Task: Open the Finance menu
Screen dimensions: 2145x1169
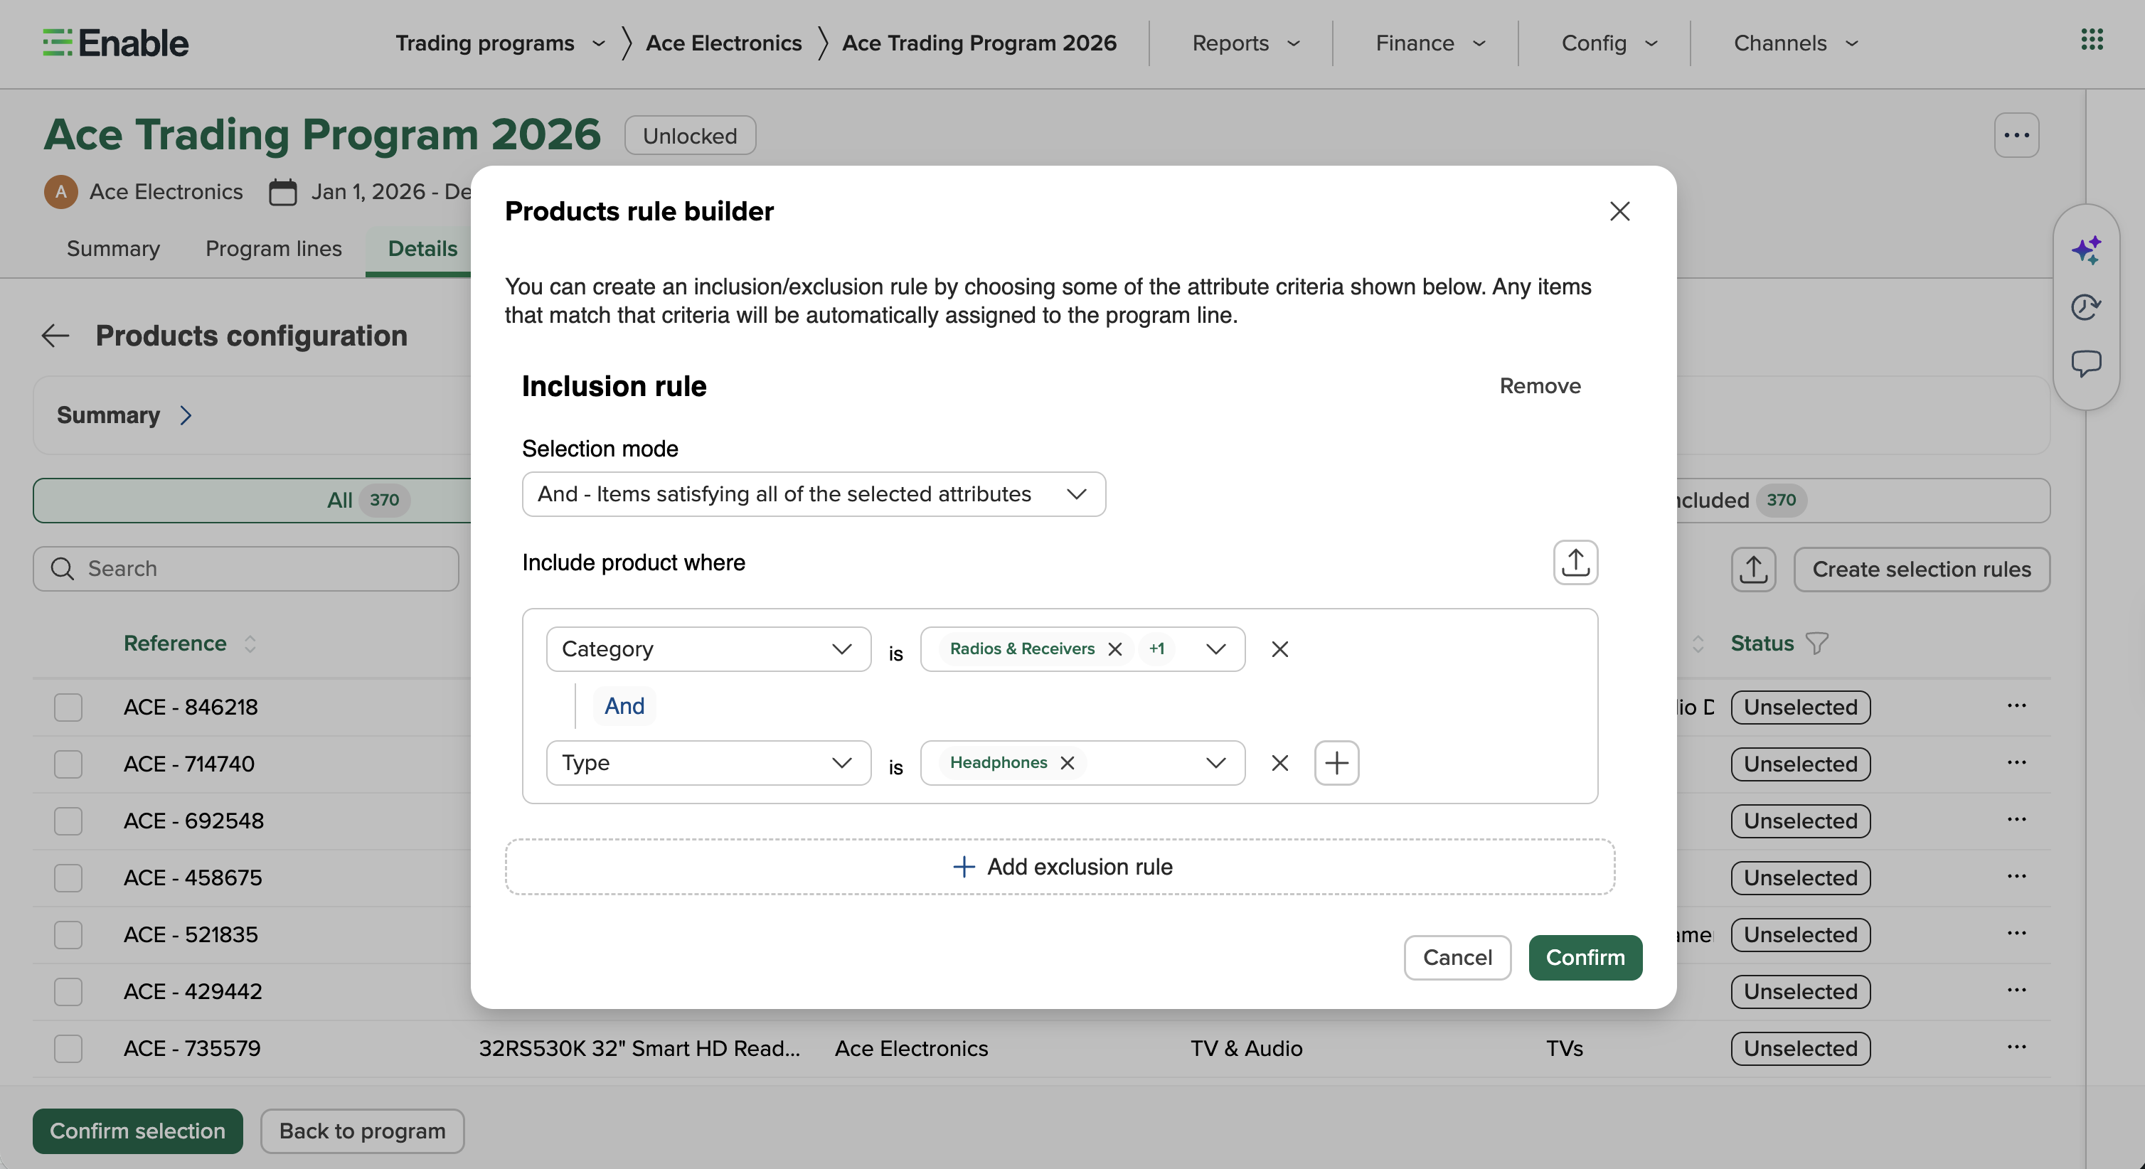Action: coord(1430,43)
